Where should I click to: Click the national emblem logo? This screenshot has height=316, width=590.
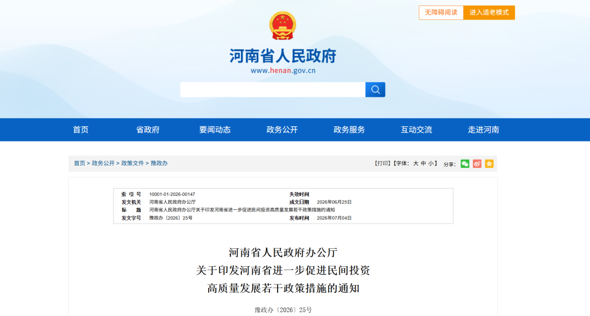point(282,26)
